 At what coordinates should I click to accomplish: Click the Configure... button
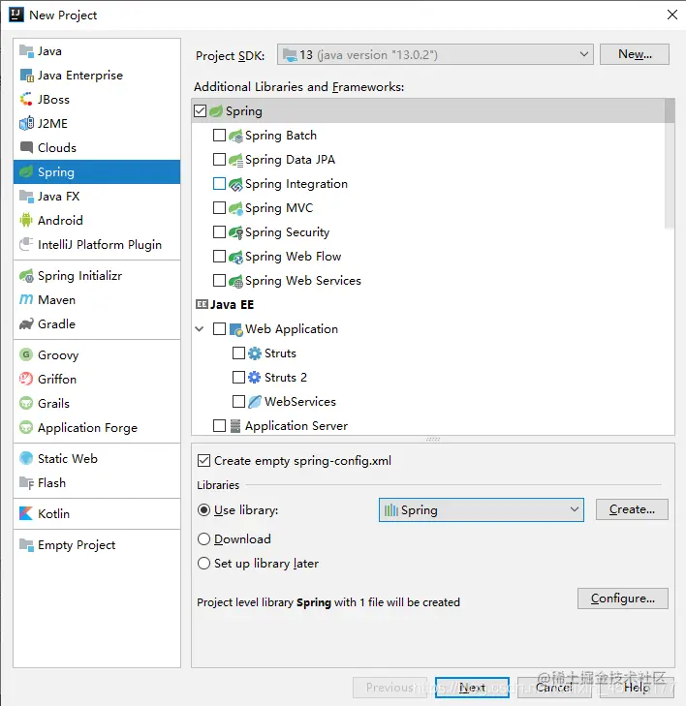623,599
